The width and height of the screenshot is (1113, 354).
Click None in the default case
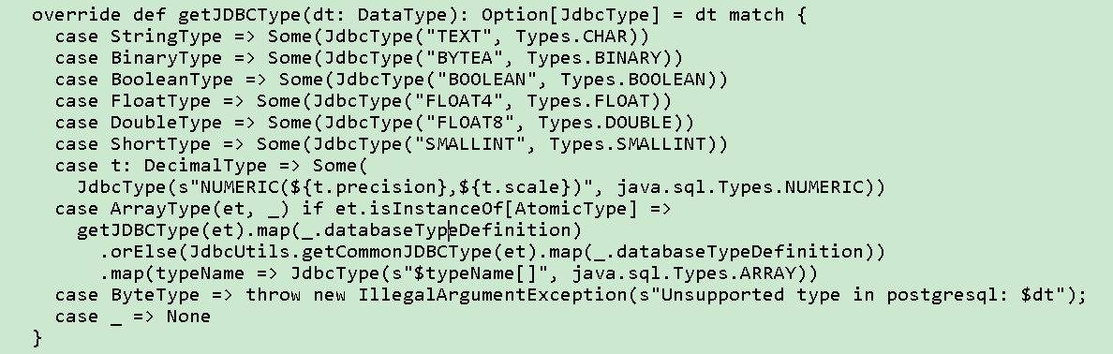(189, 317)
